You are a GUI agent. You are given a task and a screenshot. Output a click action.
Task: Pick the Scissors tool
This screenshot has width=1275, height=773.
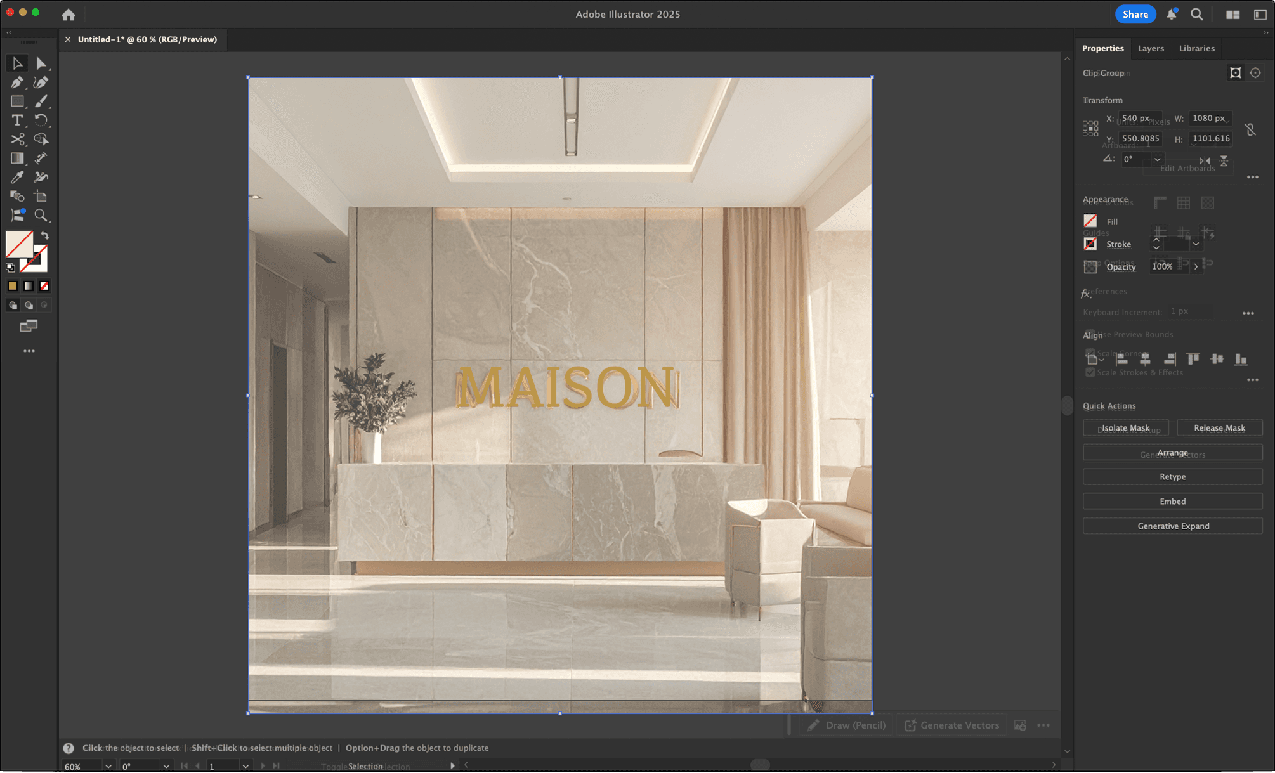coord(17,140)
